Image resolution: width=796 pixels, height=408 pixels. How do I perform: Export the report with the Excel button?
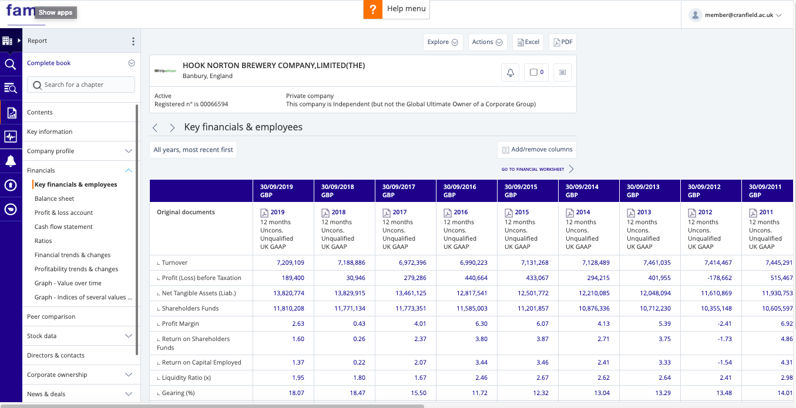pyautogui.click(x=528, y=42)
